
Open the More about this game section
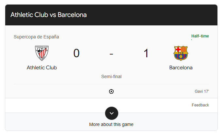tap(111, 124)
